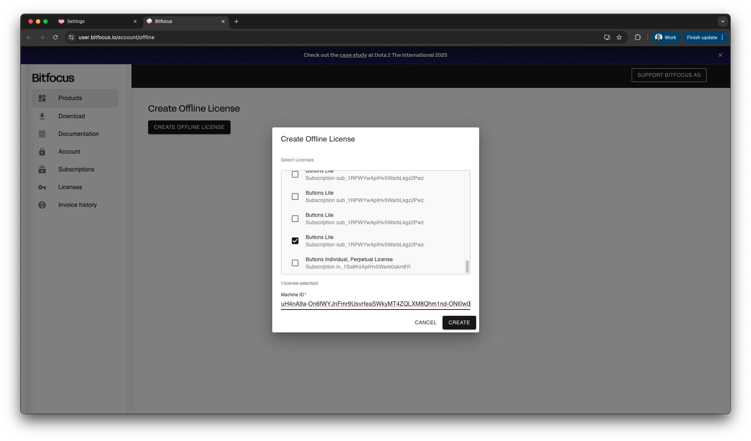Open Invoice history in the sidebar
This screenshot has width=751, height=441.
point(75,205)
